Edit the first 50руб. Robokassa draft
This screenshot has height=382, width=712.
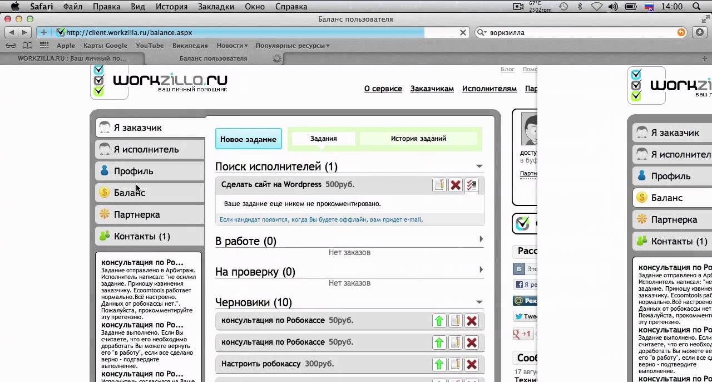(x=456, y=321)
